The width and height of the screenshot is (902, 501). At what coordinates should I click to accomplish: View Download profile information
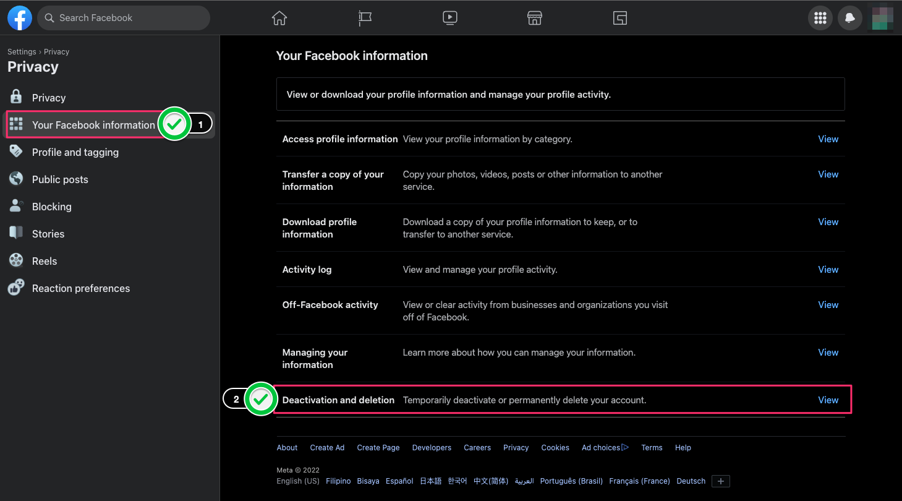pos(828,222)
